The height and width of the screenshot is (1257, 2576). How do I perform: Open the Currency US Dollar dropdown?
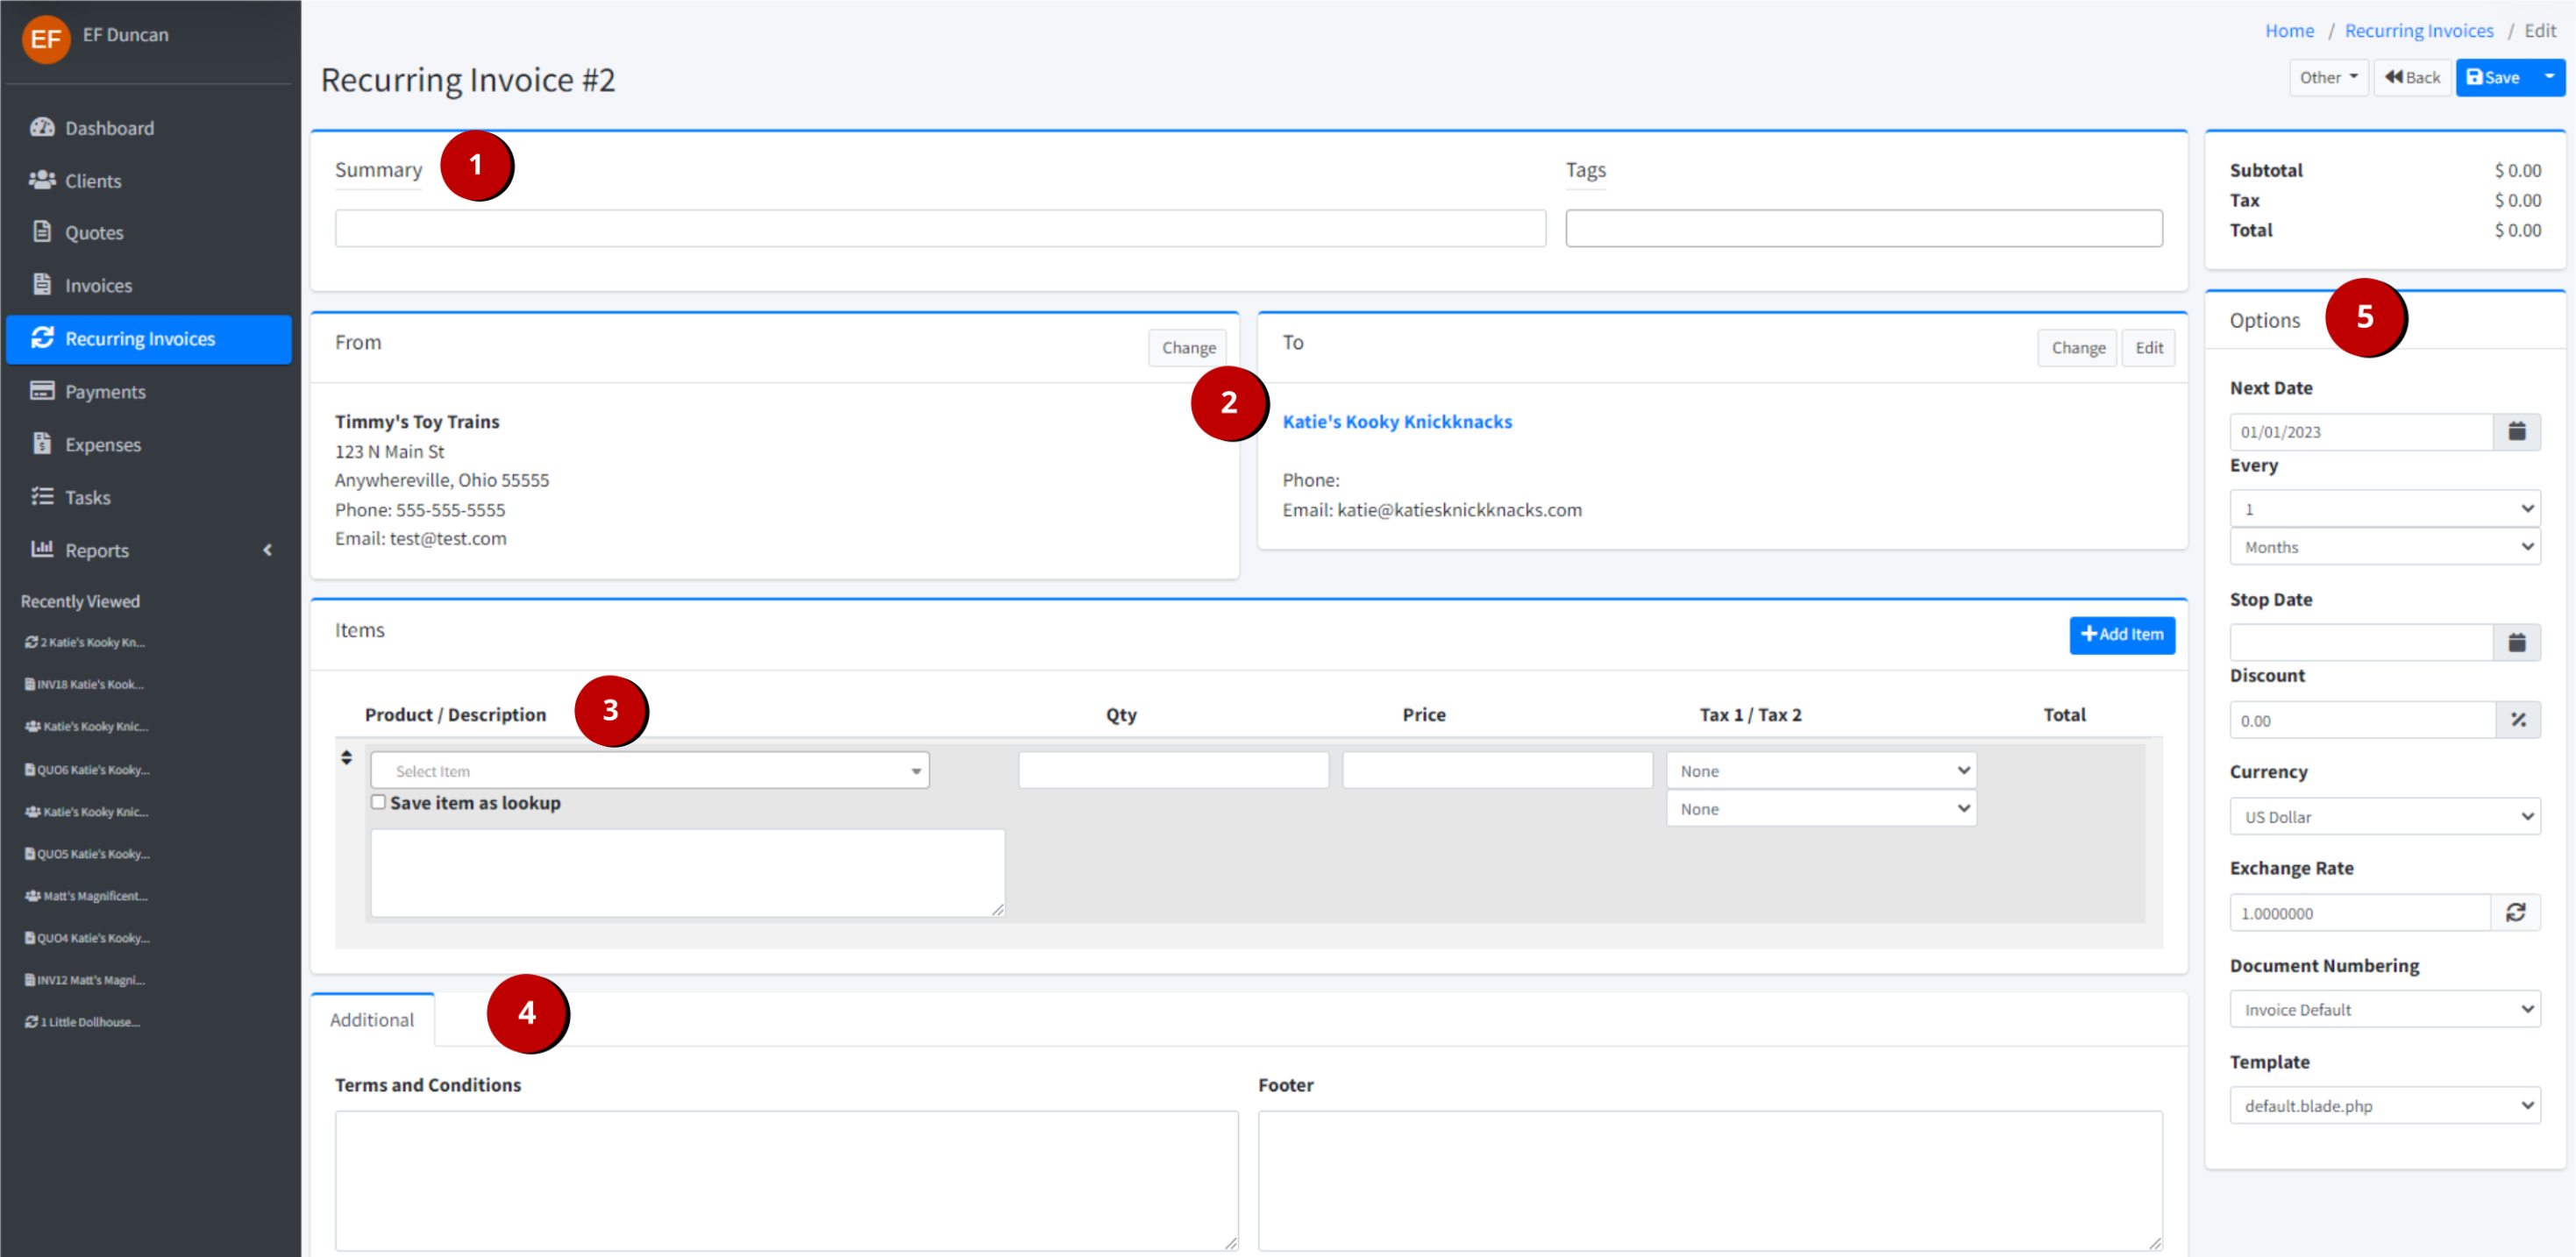2384,817
